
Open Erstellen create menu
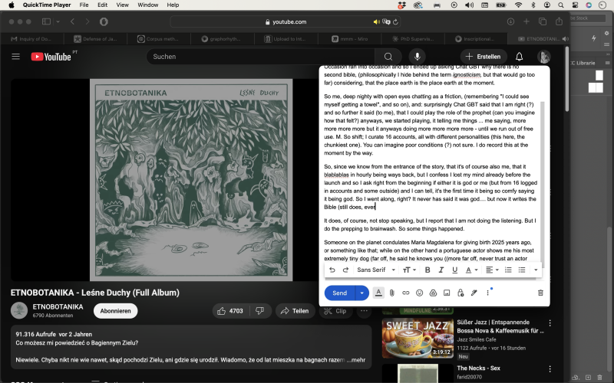[484, 57]
